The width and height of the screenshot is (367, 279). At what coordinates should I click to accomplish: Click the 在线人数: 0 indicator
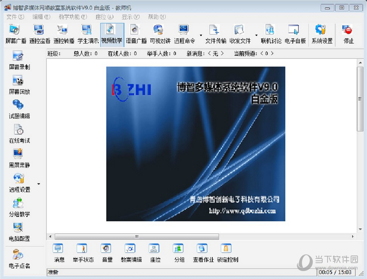click(122, 53)
